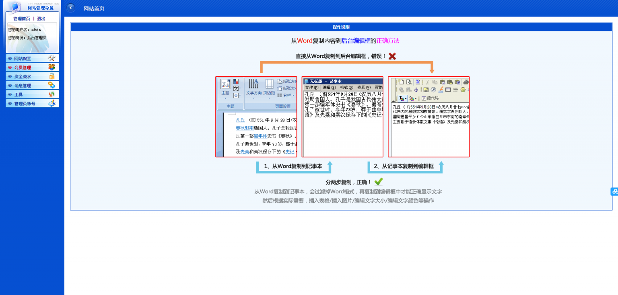
Task: Click the padlock icon beside 资金流水
Action: pyautogui.click(x=51, y=76)
